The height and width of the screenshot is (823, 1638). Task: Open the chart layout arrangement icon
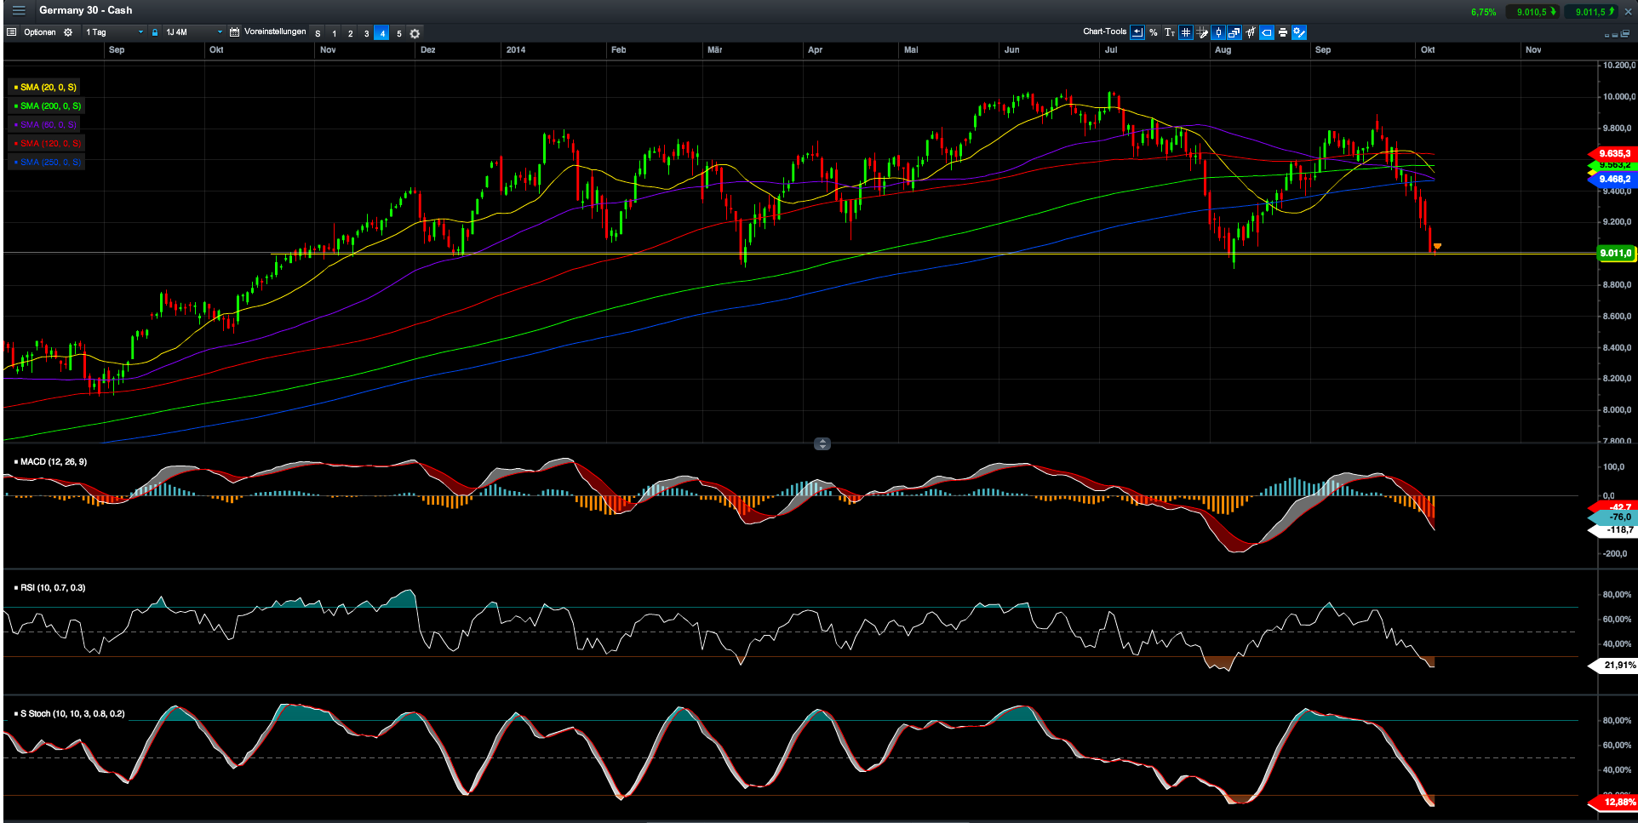click(1234, 33)
